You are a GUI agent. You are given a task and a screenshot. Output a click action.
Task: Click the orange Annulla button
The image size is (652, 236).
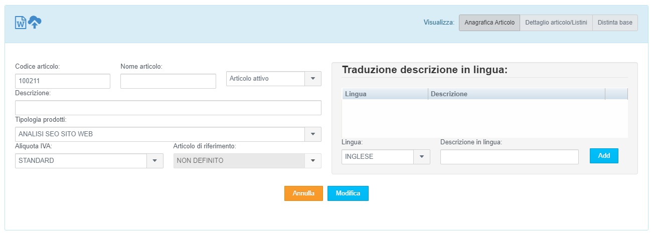pos(303,193)
